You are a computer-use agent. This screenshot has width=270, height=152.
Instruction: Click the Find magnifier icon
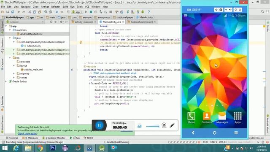pos(46,12)
